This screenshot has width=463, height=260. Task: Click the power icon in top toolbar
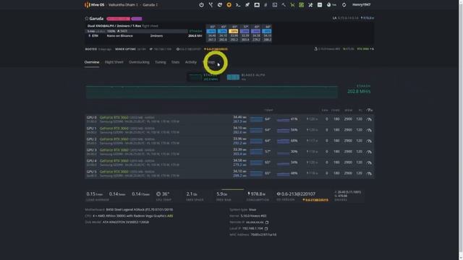pyautogui.click(x=201, y=5)
